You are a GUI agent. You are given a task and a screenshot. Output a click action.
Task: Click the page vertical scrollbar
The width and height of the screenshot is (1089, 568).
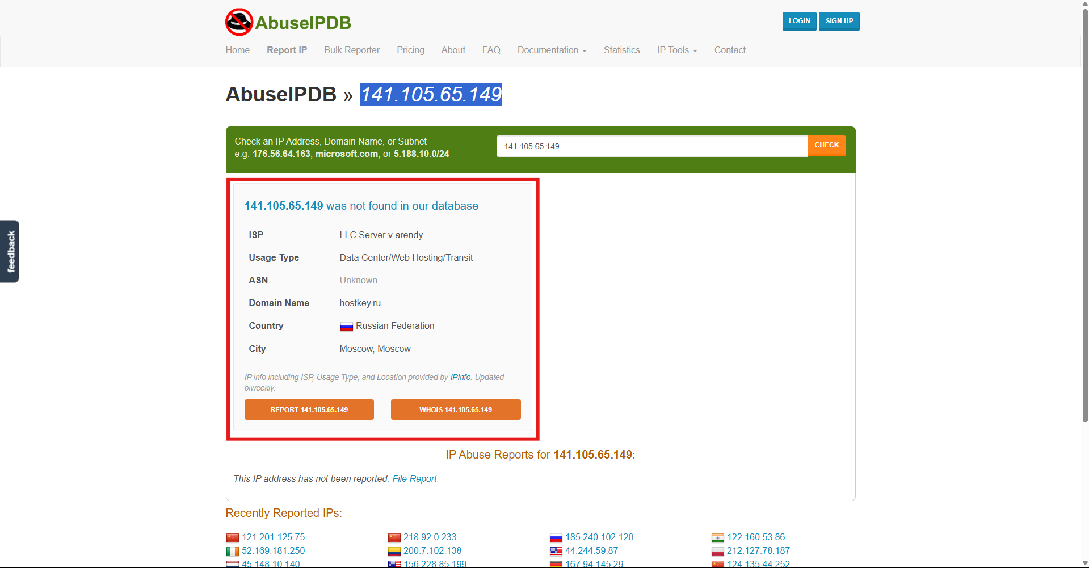pos(1085,215)
